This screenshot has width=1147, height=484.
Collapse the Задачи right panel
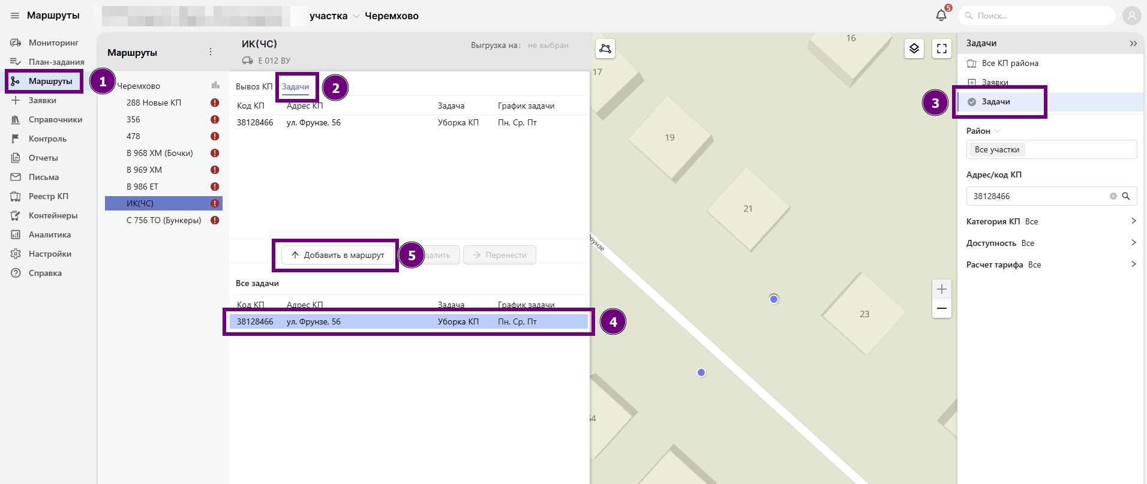point(1133,43)
